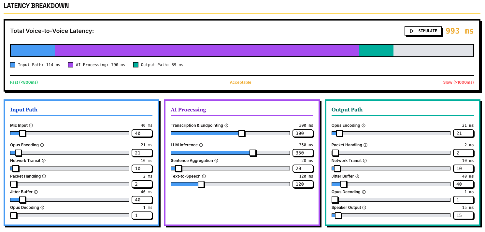Image resolution: width=485 pixels, height=232 pixels.
Task: Focus the Speaker Output value field
Action: pyautogui.click(x=463, y=215)
